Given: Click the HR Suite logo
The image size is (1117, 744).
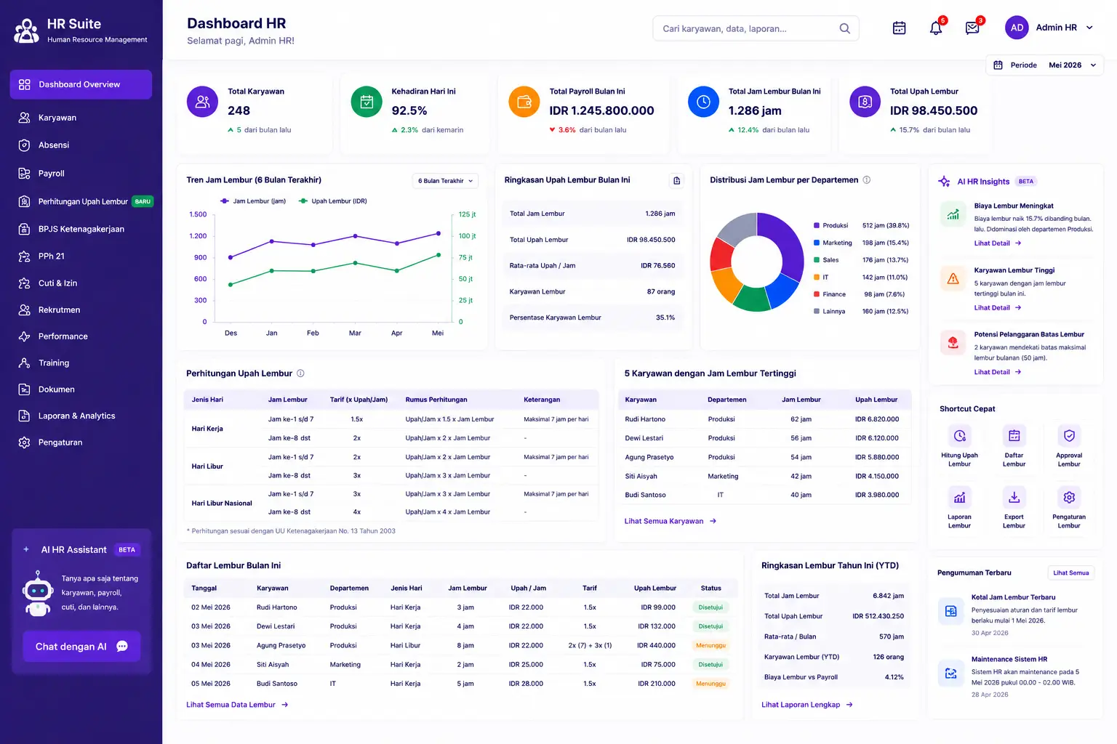Looking at the screenshot, I should click(x=27, y=31).
